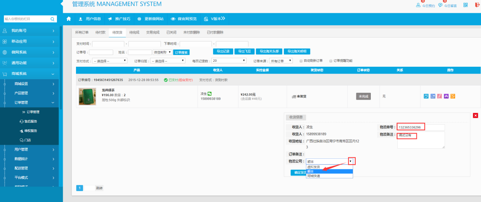Collapse 商城系统 in the sidebar
481x202 pixels.
pyautogui.click(x=29, y=74)
